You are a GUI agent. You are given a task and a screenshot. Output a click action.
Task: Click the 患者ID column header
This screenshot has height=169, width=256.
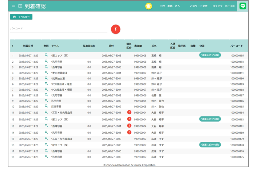pos(138,46)
